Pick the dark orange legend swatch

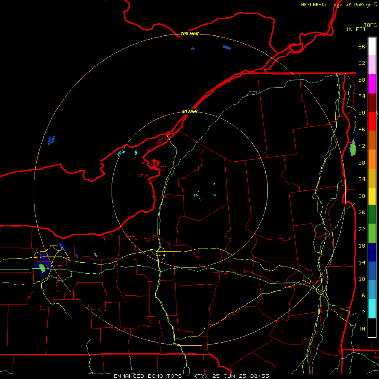(x=372, y=140)
